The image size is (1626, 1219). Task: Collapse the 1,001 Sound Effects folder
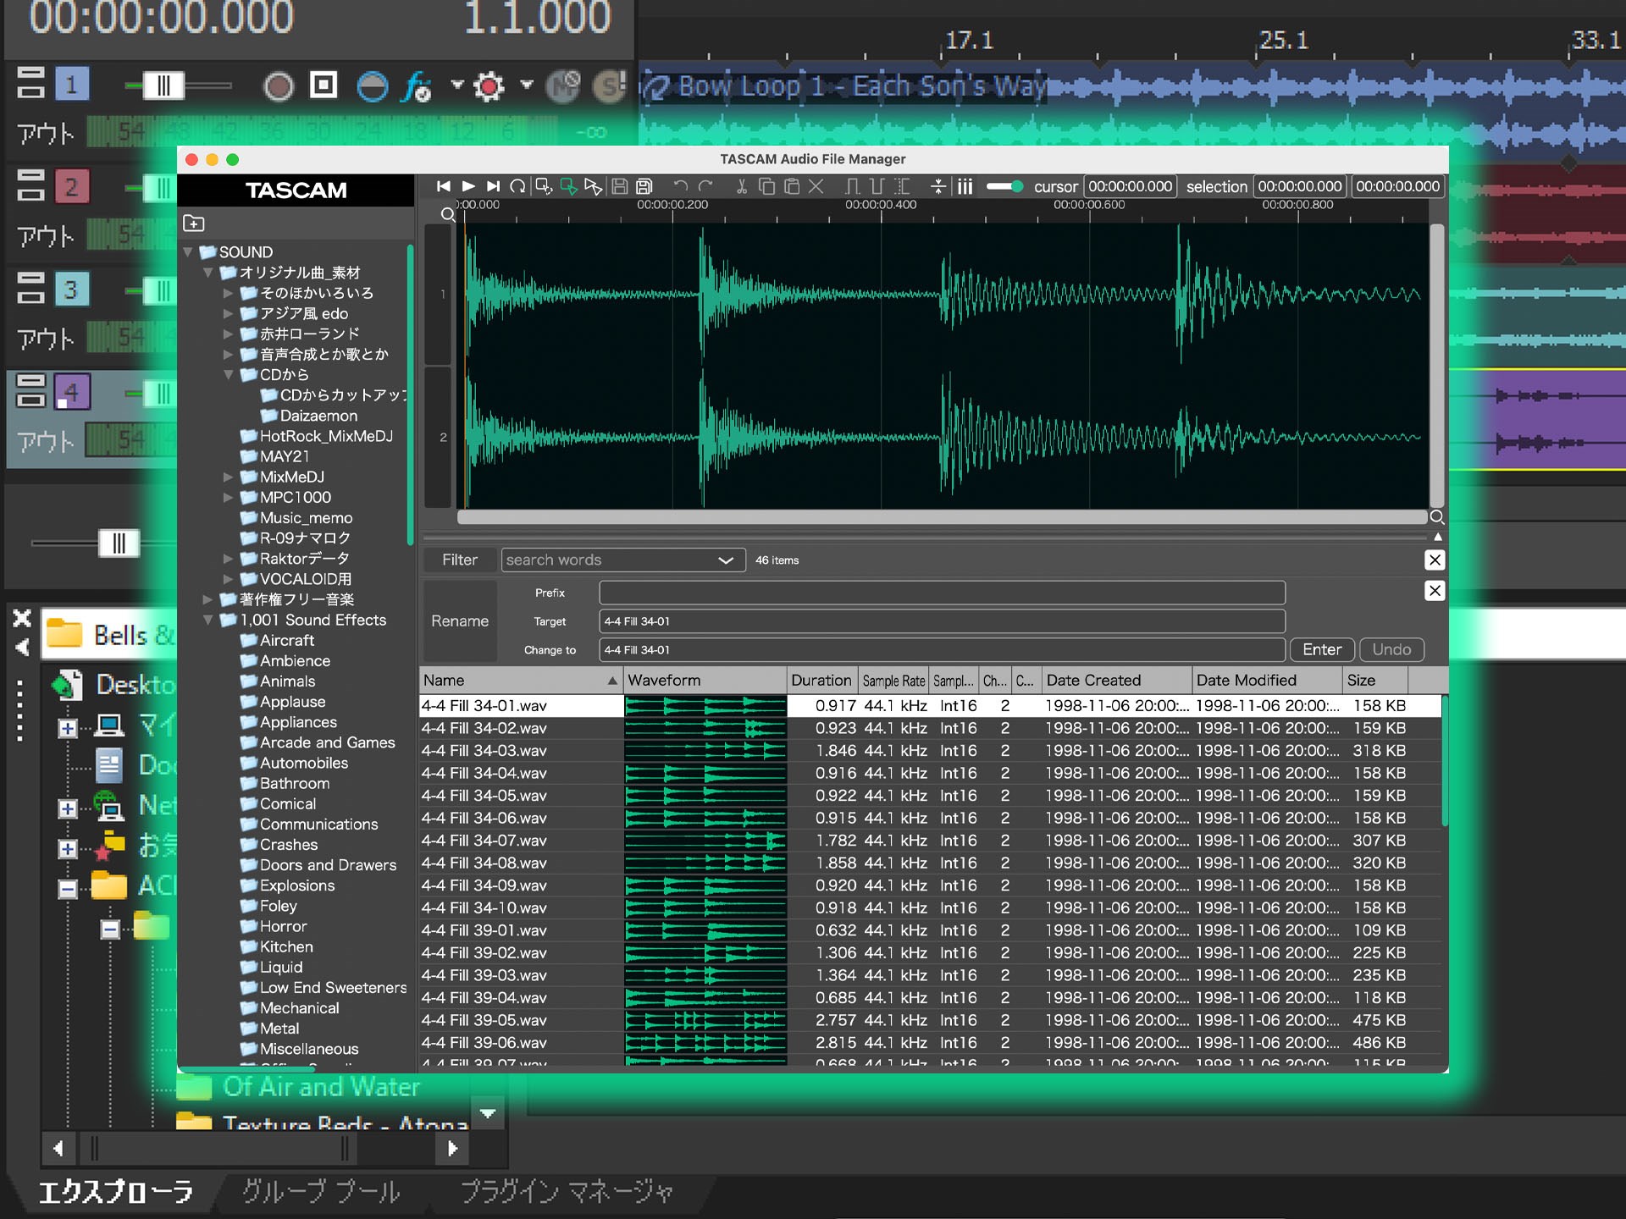[208, 621]
